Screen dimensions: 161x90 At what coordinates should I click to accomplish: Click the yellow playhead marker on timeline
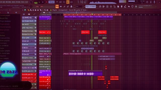coord(92,14)
